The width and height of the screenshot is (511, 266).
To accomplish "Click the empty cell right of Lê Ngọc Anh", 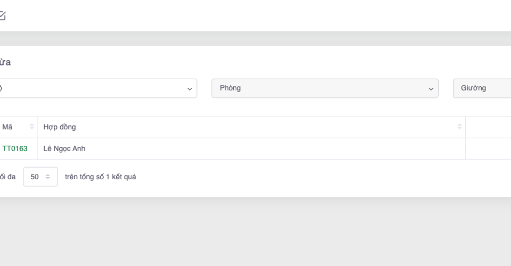I will pyautogui.click(x=488, y=149).
